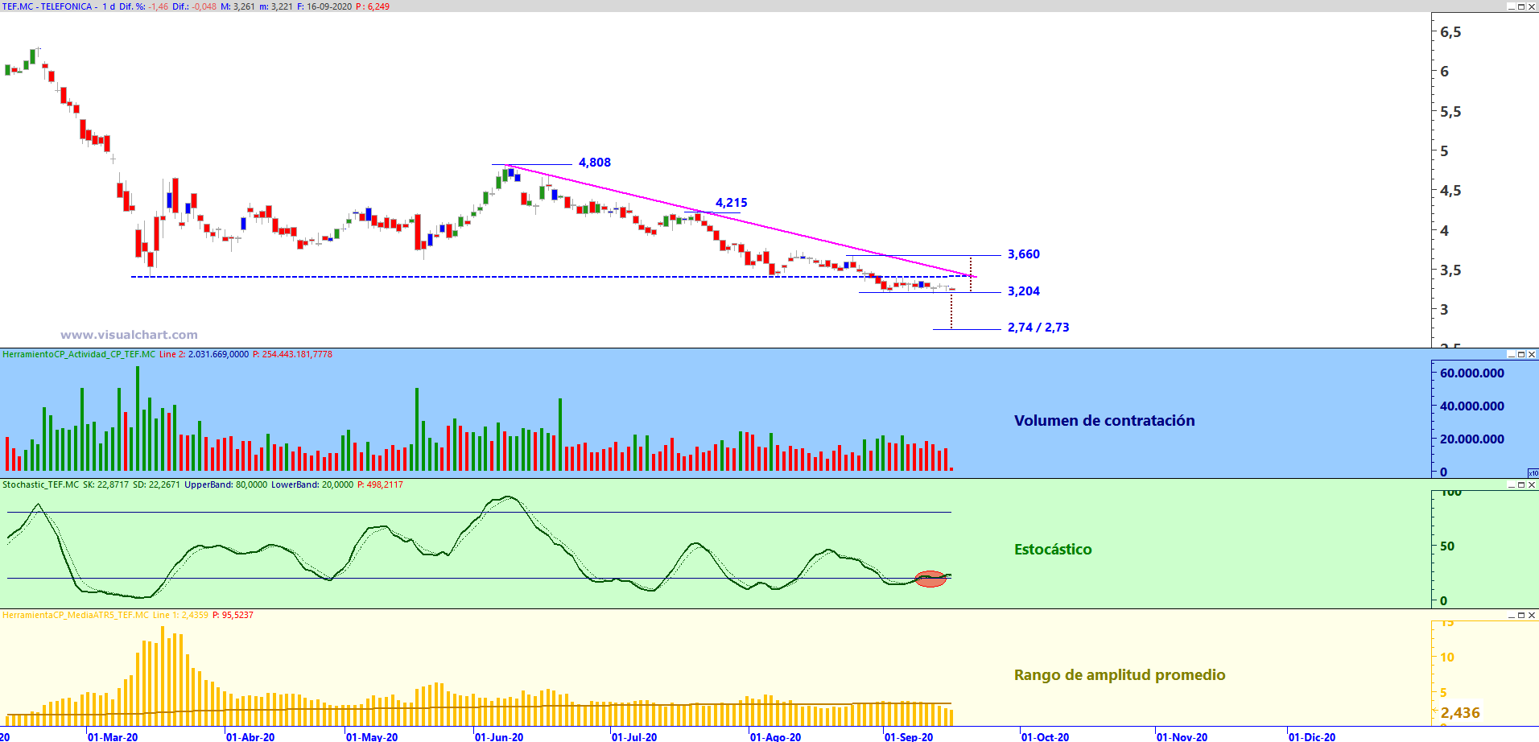Close the Stochastic indicator pane
1539x742 pixels.
pyautogui.click(x=1532, y=484)
